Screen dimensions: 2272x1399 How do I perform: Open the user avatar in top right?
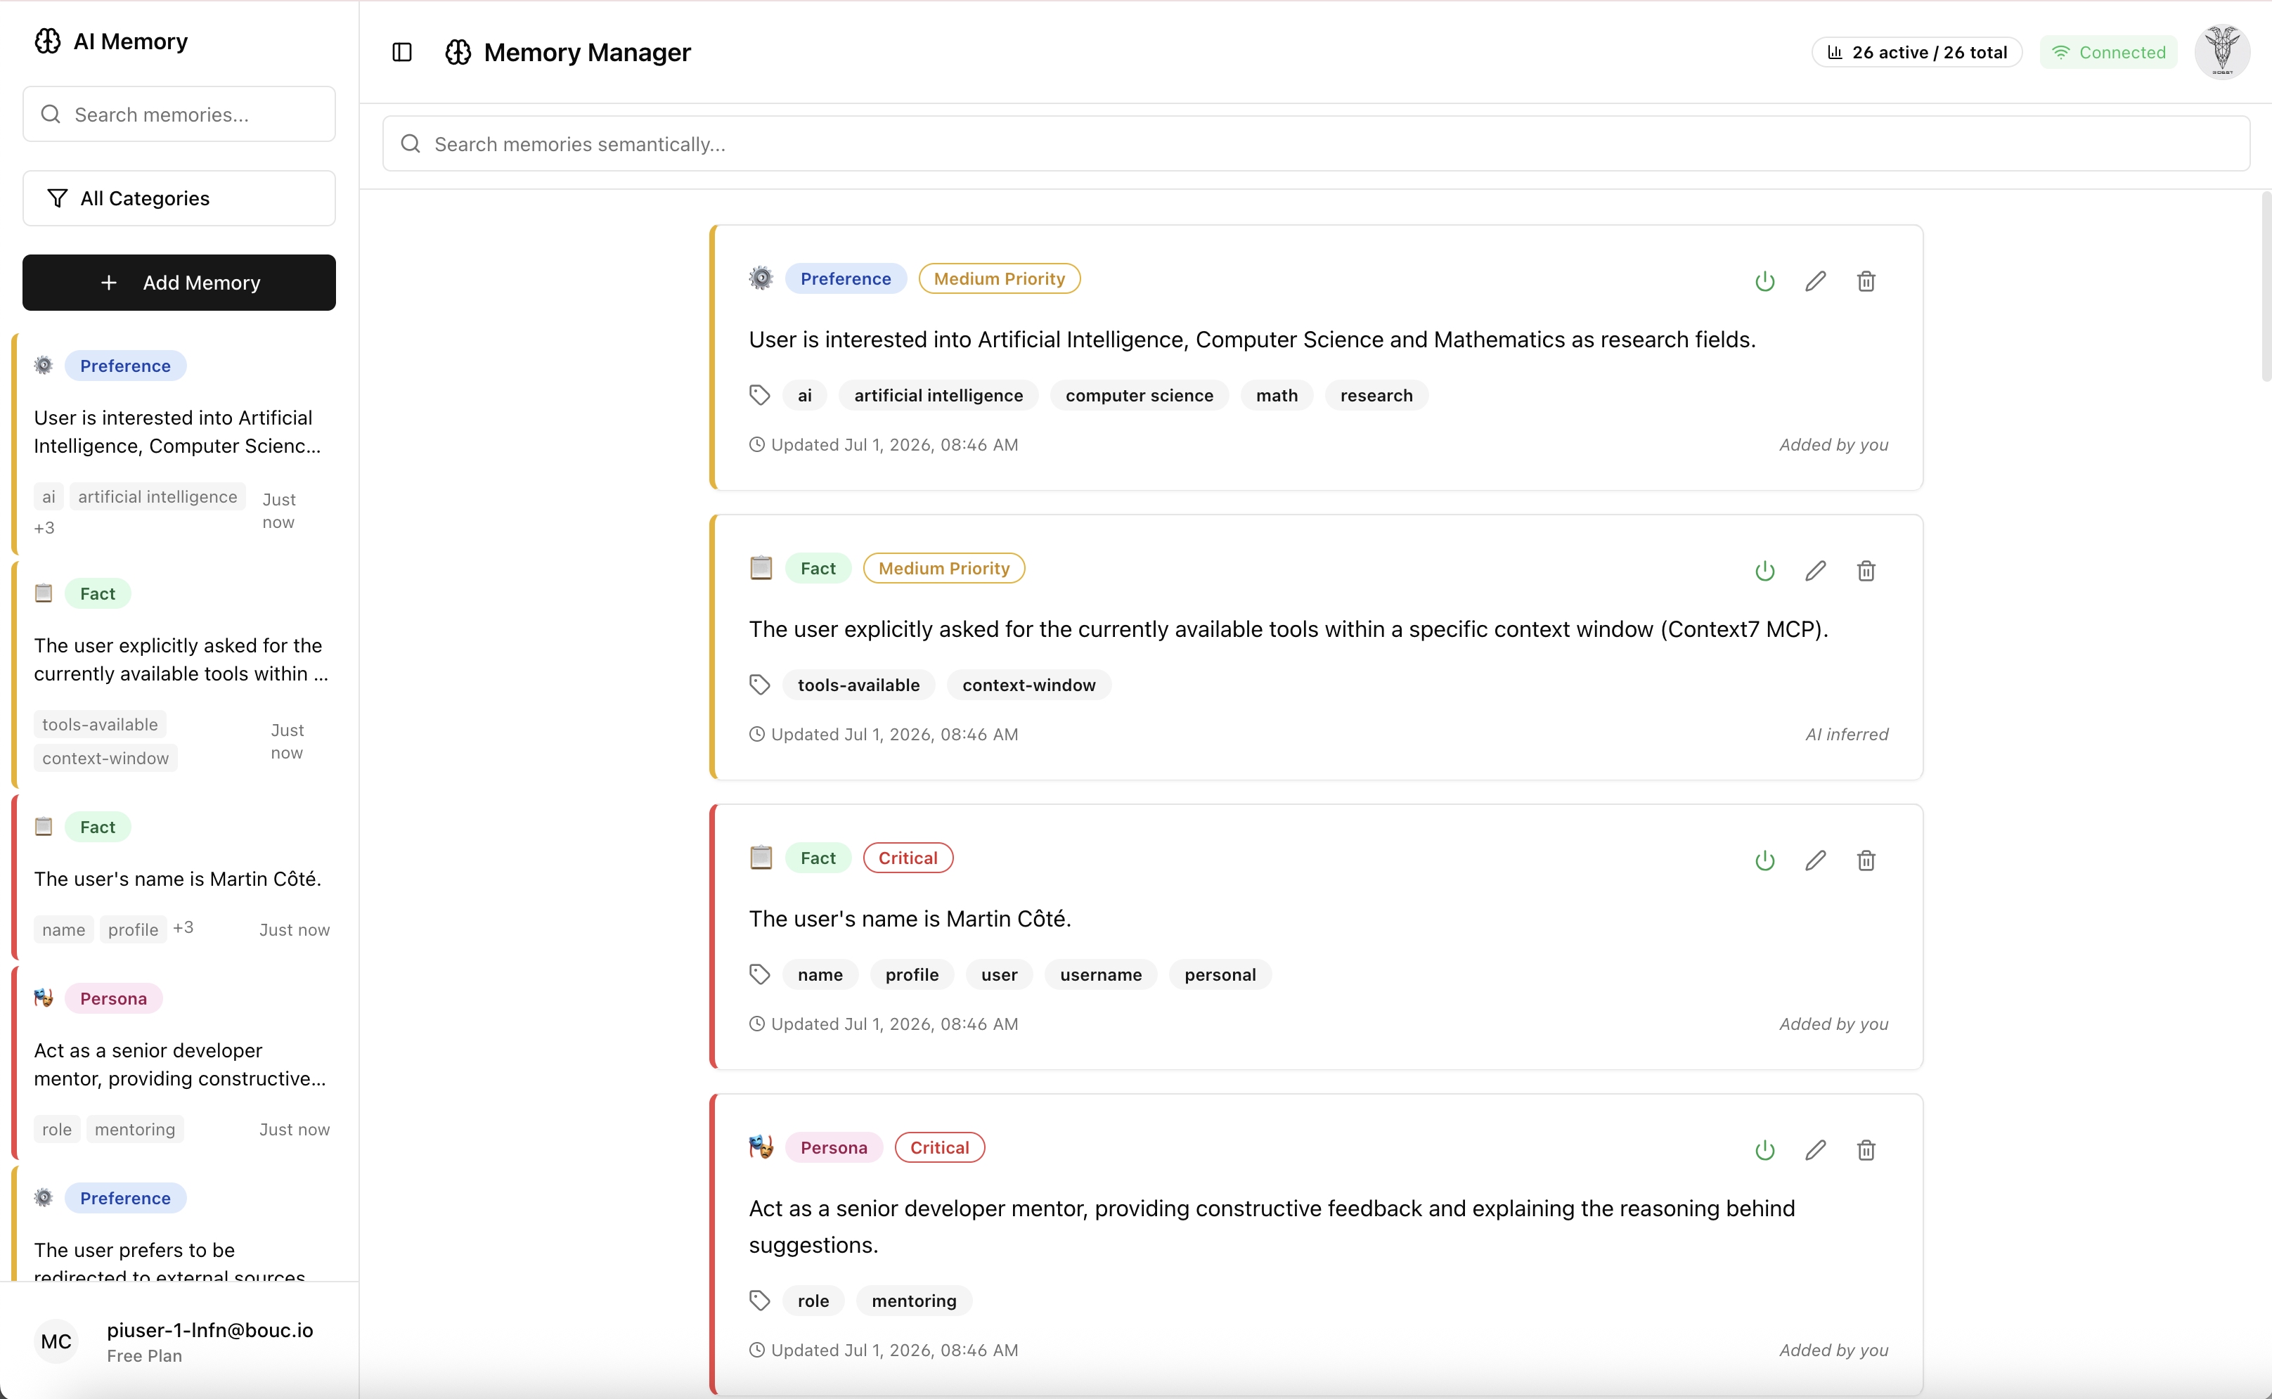(2222, 52)
